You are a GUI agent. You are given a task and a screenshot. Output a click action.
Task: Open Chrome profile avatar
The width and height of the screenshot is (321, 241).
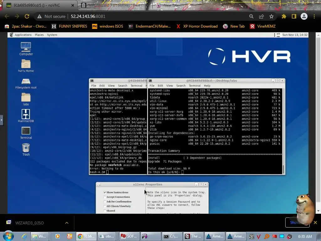tap(304, 16)
